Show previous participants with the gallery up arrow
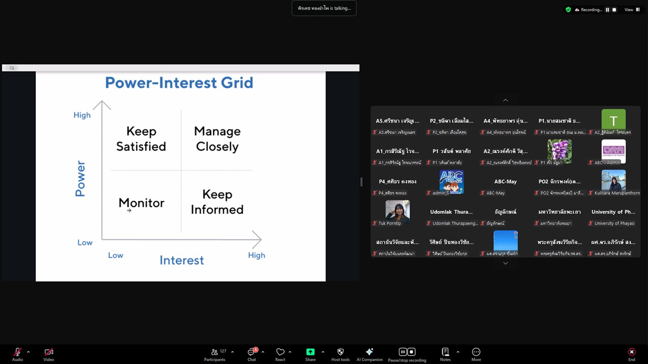 point(505,100)
